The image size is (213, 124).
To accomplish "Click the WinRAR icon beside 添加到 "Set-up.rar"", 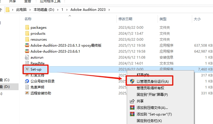I will [132, 114].
